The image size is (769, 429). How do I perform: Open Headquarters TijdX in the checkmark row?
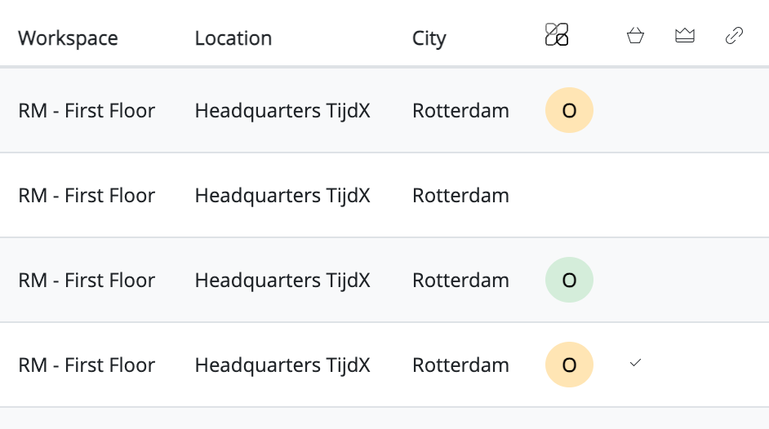282,365
